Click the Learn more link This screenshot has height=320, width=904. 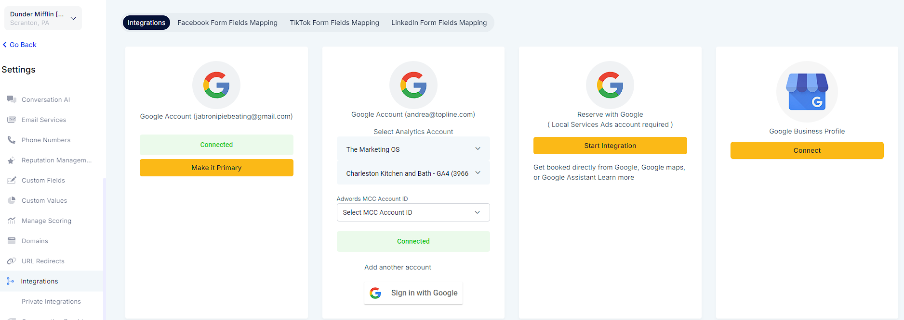616,177
